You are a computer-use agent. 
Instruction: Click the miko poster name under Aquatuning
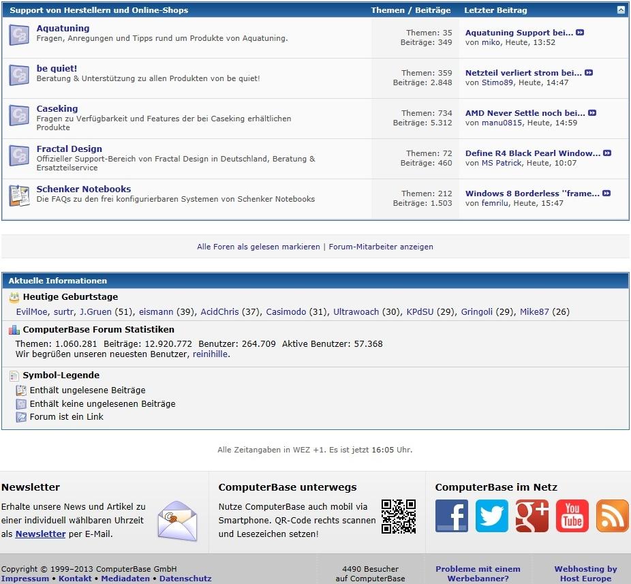491,42
